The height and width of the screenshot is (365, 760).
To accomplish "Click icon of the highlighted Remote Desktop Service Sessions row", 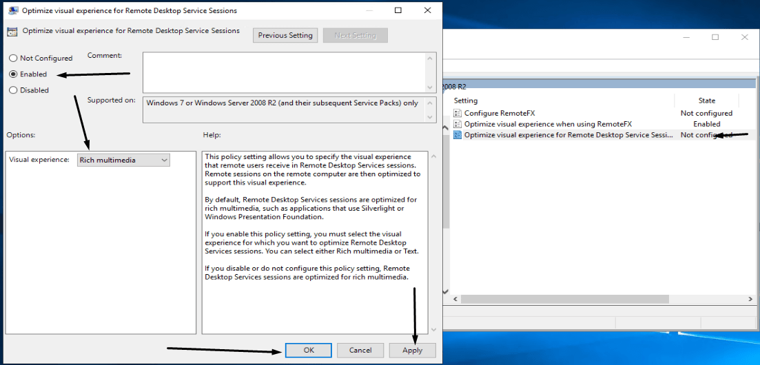I will click(x=458, y=135).
